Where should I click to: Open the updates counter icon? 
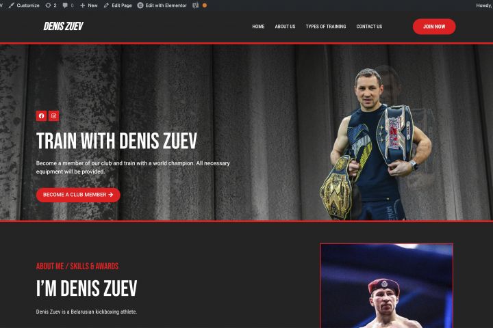pos(48,5)
